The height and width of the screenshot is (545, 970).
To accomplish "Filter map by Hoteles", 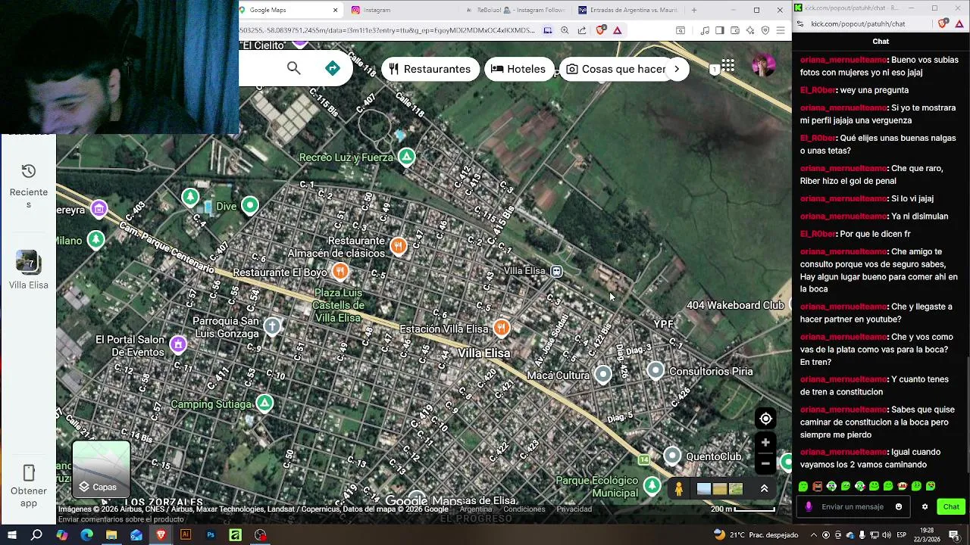I will tap(518, 69).
